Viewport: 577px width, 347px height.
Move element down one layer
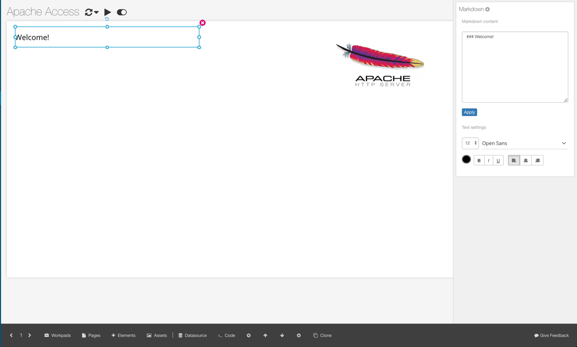tap(282, 336)
